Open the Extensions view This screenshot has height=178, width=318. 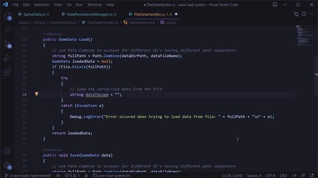coord(7,72)
